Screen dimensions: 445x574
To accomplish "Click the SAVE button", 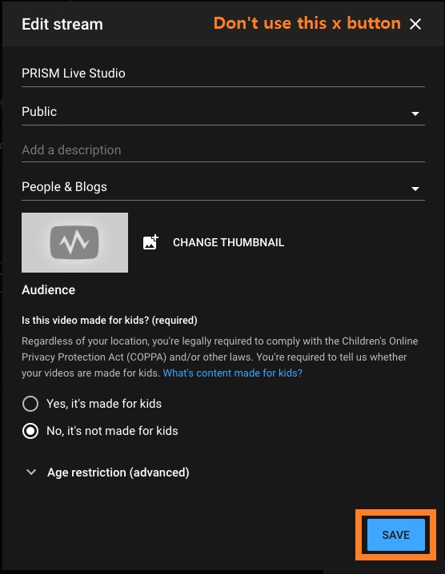I will point(396,535).
